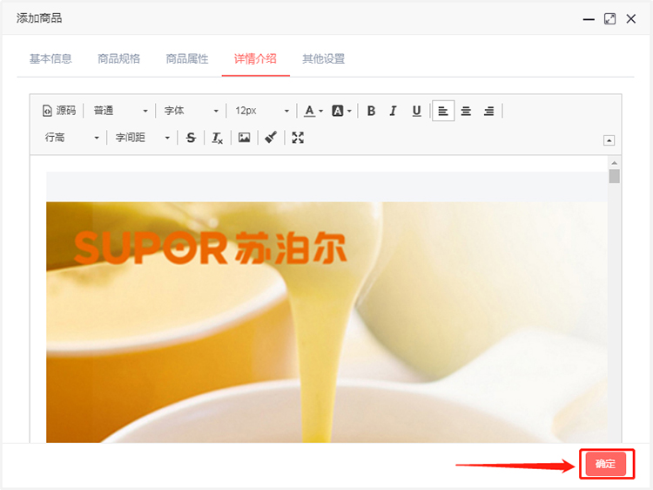Open the 源码 source code view
Screen dimensions: 653x490
59,111
